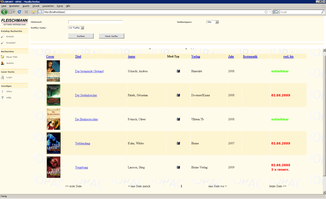Open the Antolin search in the sidebar
The width and height of the screenshot is (326, 199).
tap(10, 63)
